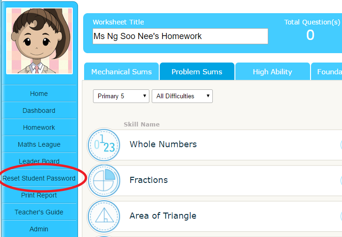Click the Whole Numbers skill icon
This screenshot has height=237, width=342.
[104, 145]
